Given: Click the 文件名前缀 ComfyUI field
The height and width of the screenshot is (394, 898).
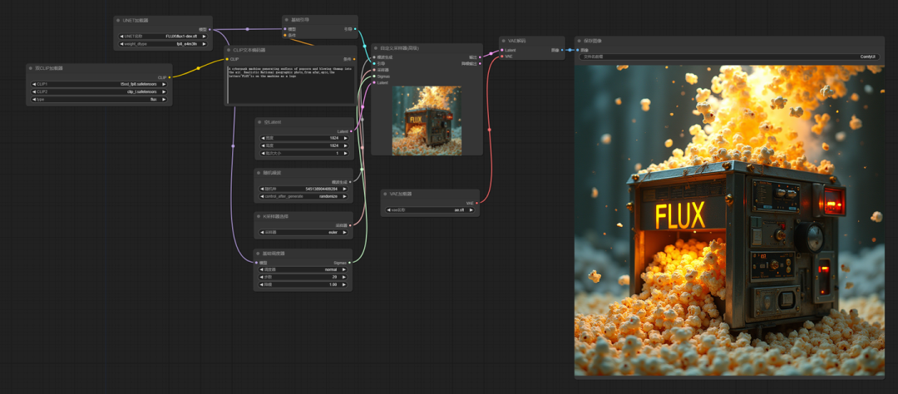Looking at the screenshot, I should coord(730,57).
